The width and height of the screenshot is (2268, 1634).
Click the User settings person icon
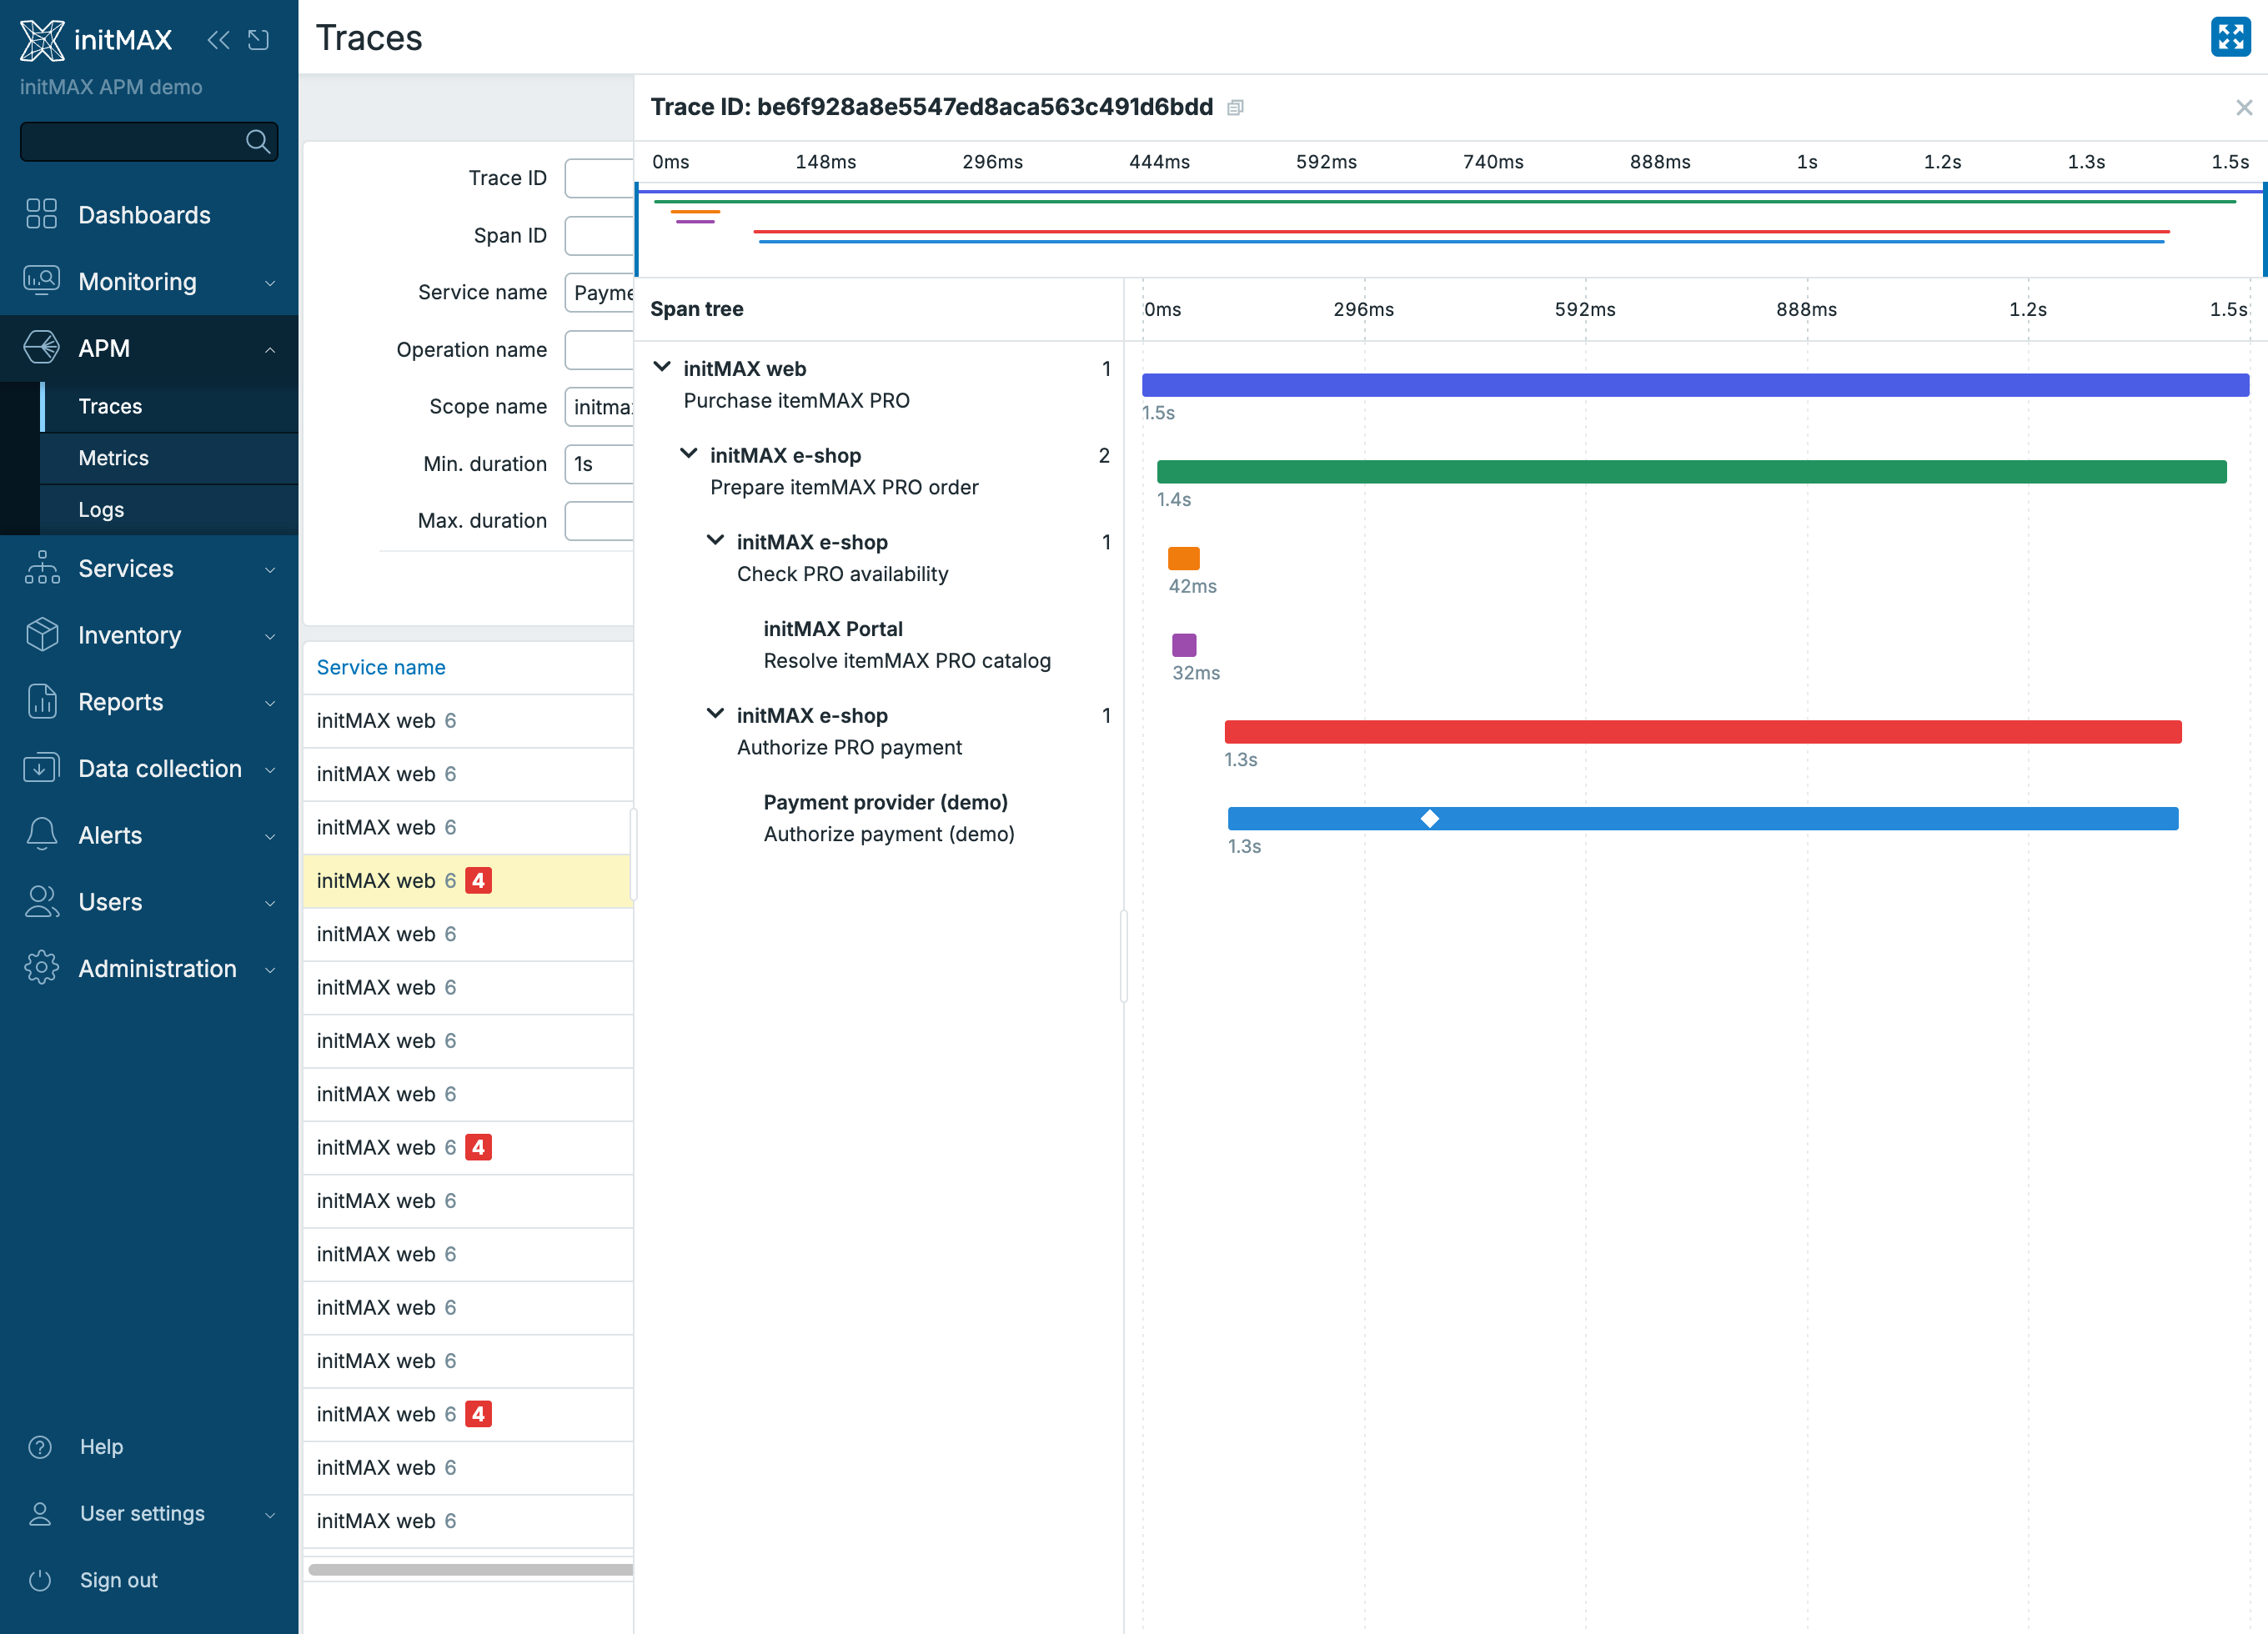pos(40,1514)
